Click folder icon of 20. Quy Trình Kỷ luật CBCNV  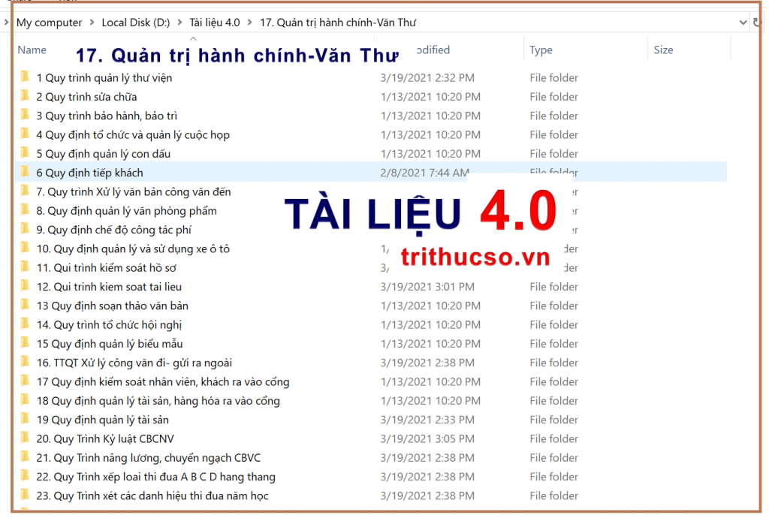point(25,438)
